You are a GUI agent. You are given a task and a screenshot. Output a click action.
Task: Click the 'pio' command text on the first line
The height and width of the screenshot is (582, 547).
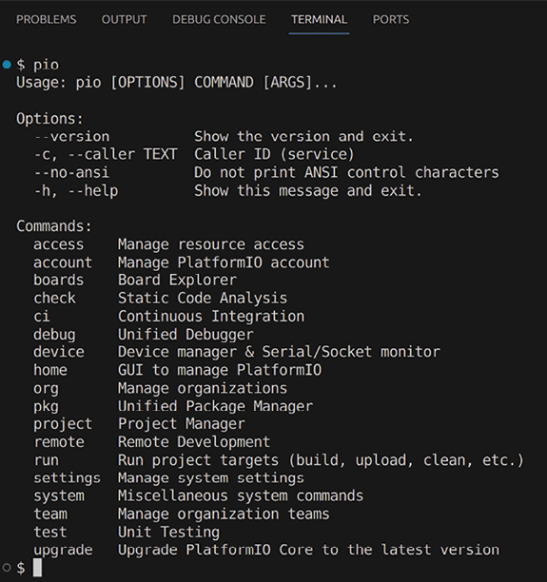[46, 65]
